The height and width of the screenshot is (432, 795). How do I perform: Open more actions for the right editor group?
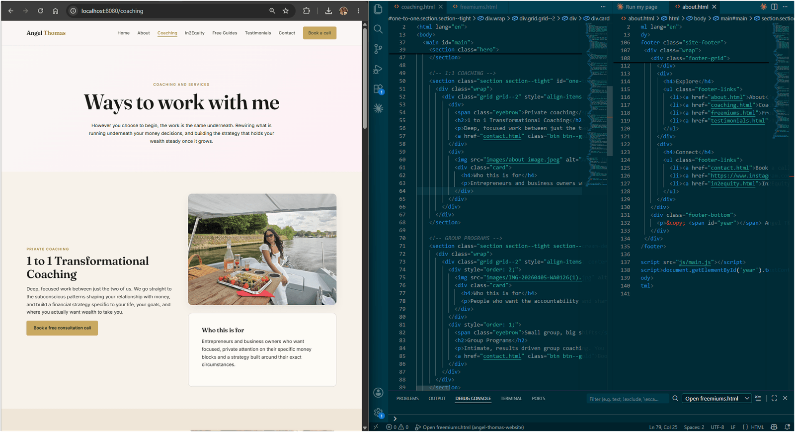(x=785, y=6)
